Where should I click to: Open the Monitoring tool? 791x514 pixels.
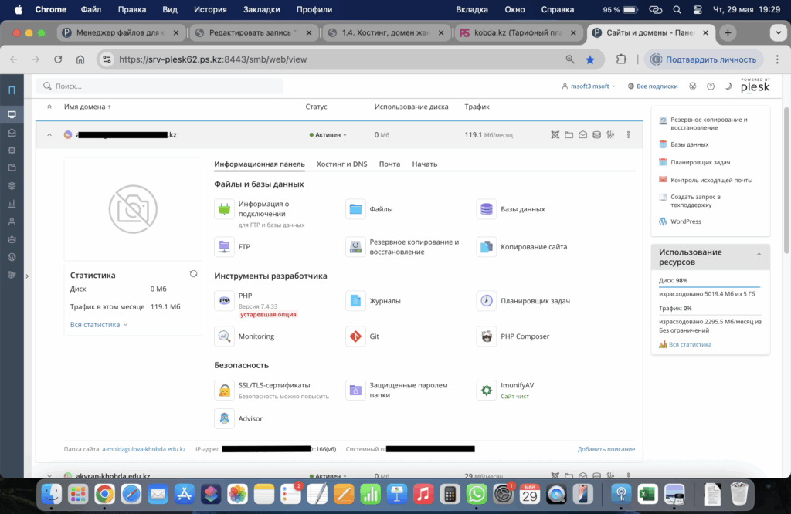pos(224,336)
